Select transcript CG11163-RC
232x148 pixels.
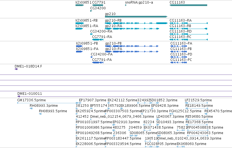180,37
